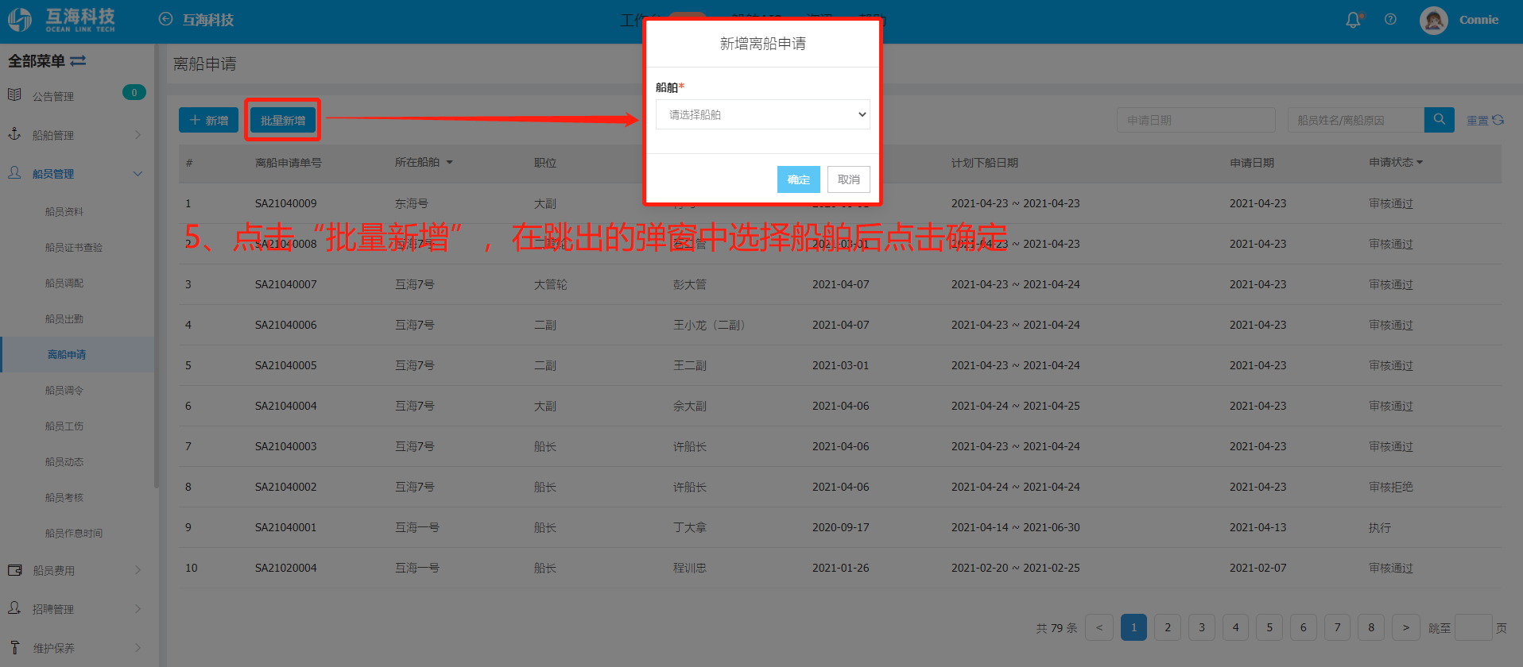This screenshot has height=667, width=1523.
Task: Click the 船员费用 wallet icon
Action: click(x=14, y=570)
